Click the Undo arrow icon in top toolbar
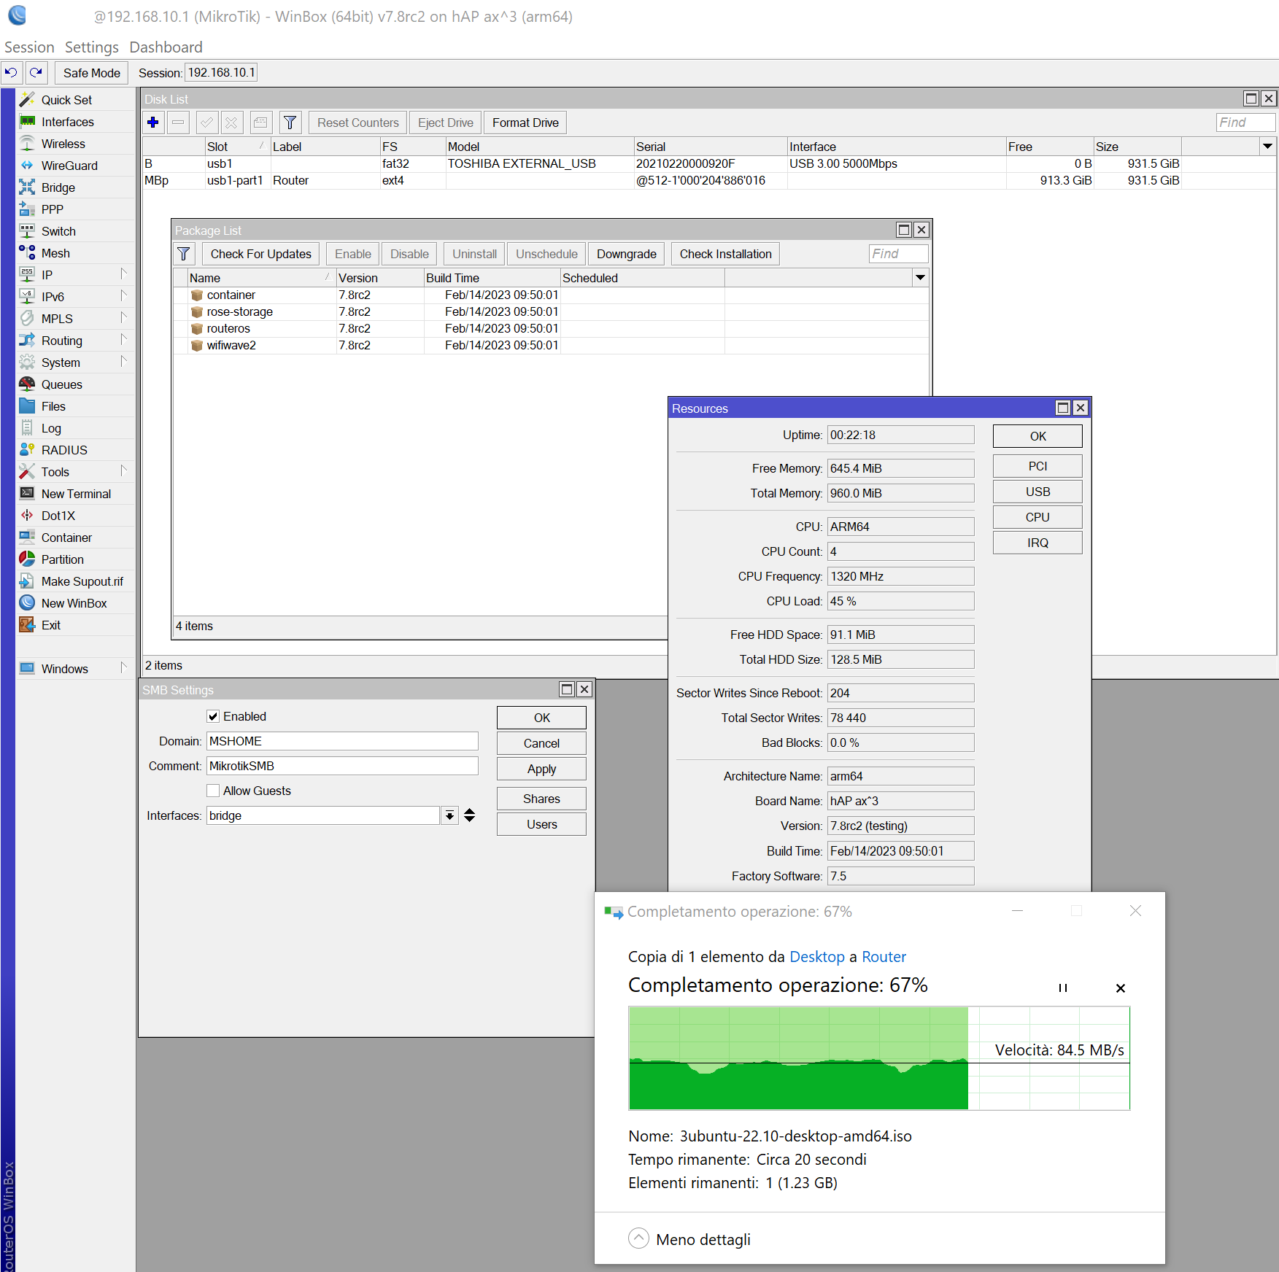Viewport: 1279px width, 1272px height. [11, 73]
